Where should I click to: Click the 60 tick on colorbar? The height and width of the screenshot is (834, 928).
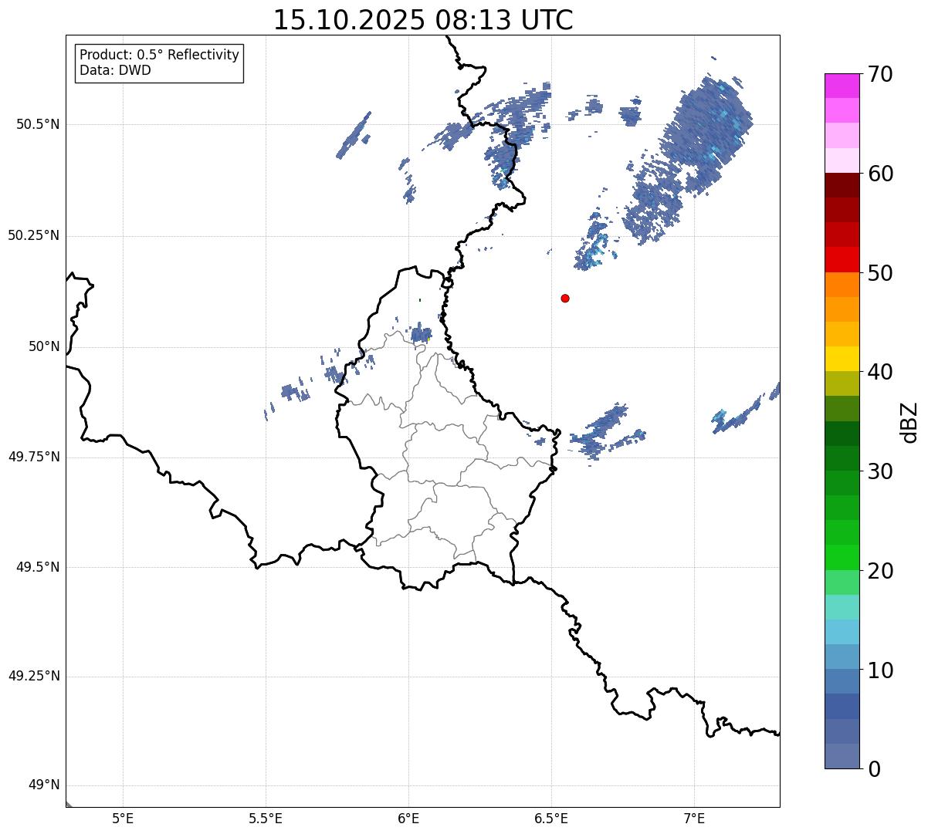click(x=879, y=174)
